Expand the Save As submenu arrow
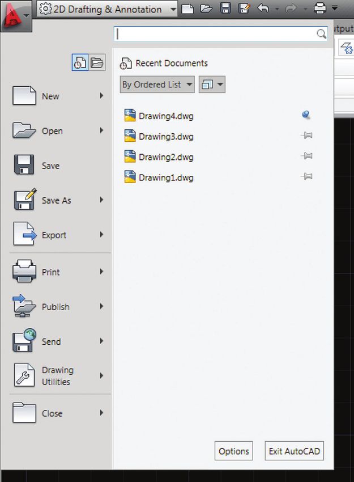This screenshot has width=354, height=482. (101, 200)
